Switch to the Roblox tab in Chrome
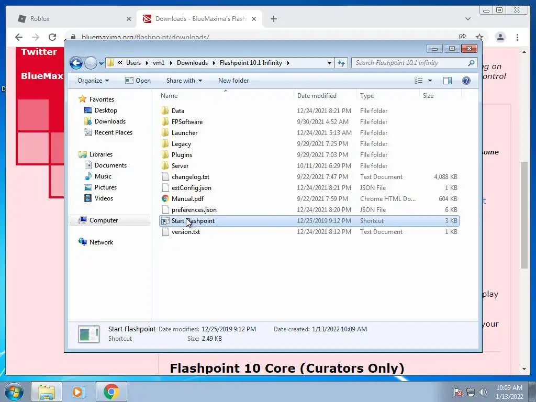 pos(74,19)
